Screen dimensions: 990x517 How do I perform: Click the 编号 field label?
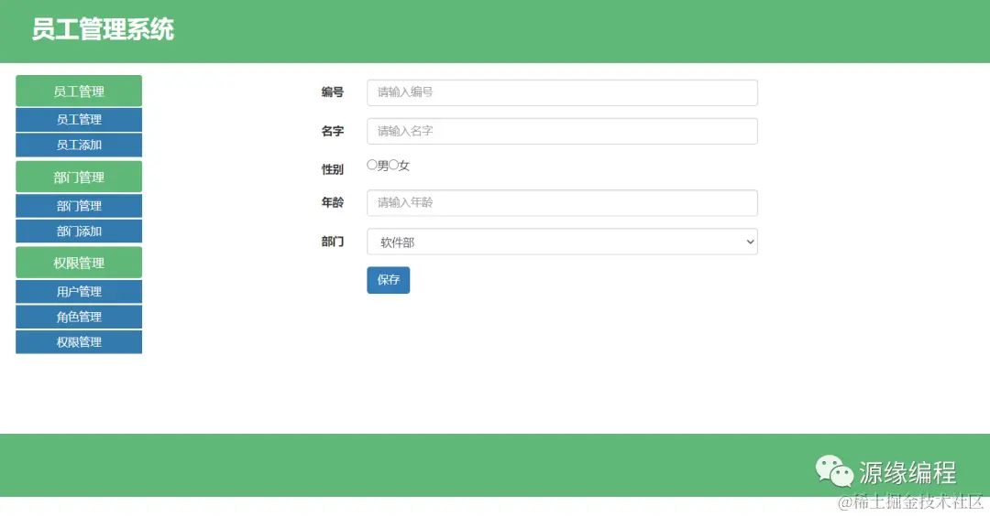coord(332,92)
